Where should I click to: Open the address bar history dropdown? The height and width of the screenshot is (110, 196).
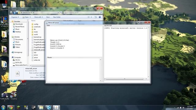58,13
